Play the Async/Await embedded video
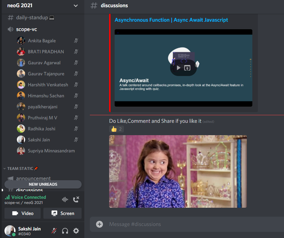Image resolution: width=284 pixels, height=238 pixels. coord(179,68)
